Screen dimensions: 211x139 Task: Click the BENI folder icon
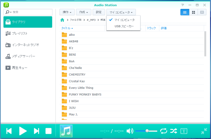[64, 55]
